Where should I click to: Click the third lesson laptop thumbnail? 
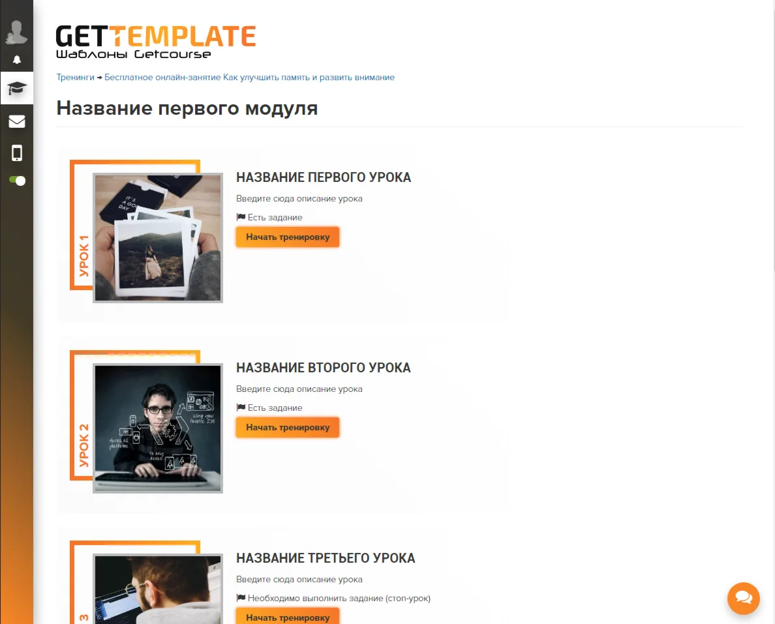[x=158, y=589]
